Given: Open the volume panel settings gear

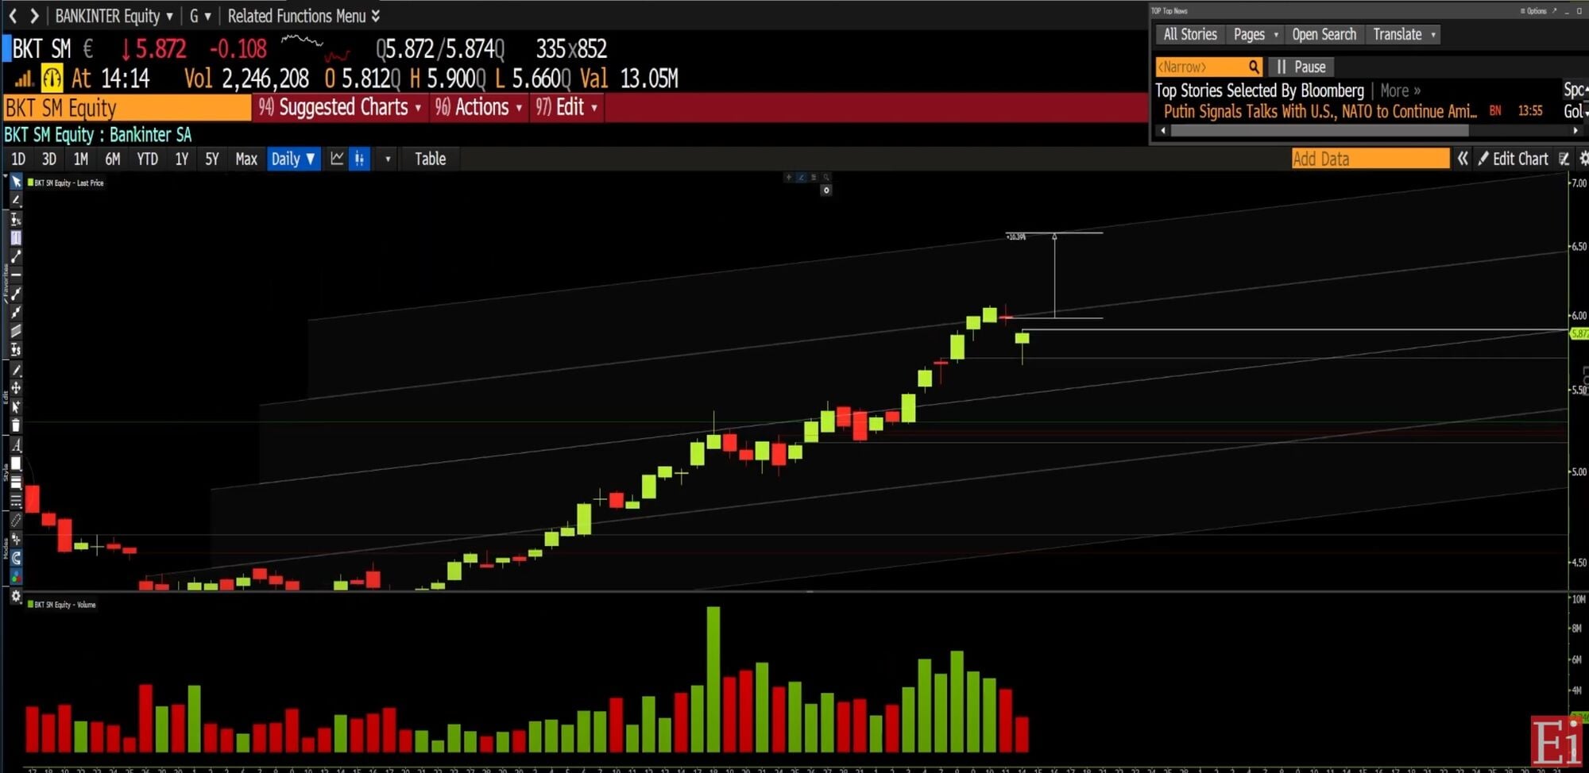Looking at the screenshot, I should (x=16, y=597).
